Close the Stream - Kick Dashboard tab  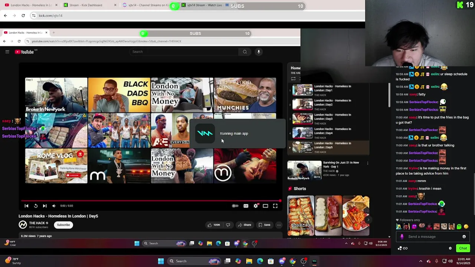point(115,5)
